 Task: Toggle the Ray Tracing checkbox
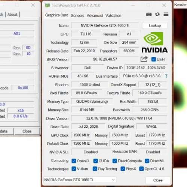tap(95, 169)
